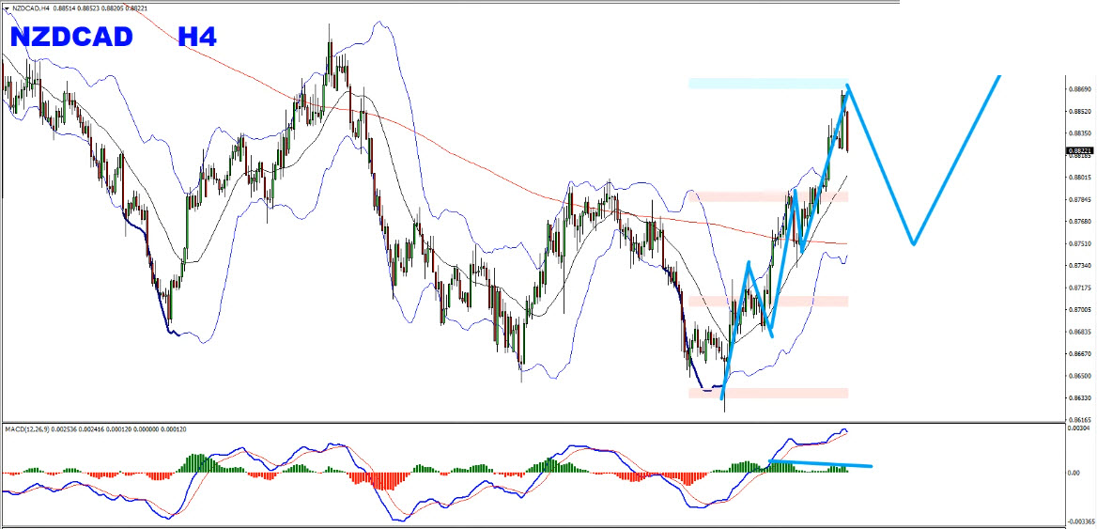This screenshot has height=529, width=1097.
Task: Click the 0.88520 level on price axis
Action: tap(1079, 112)
